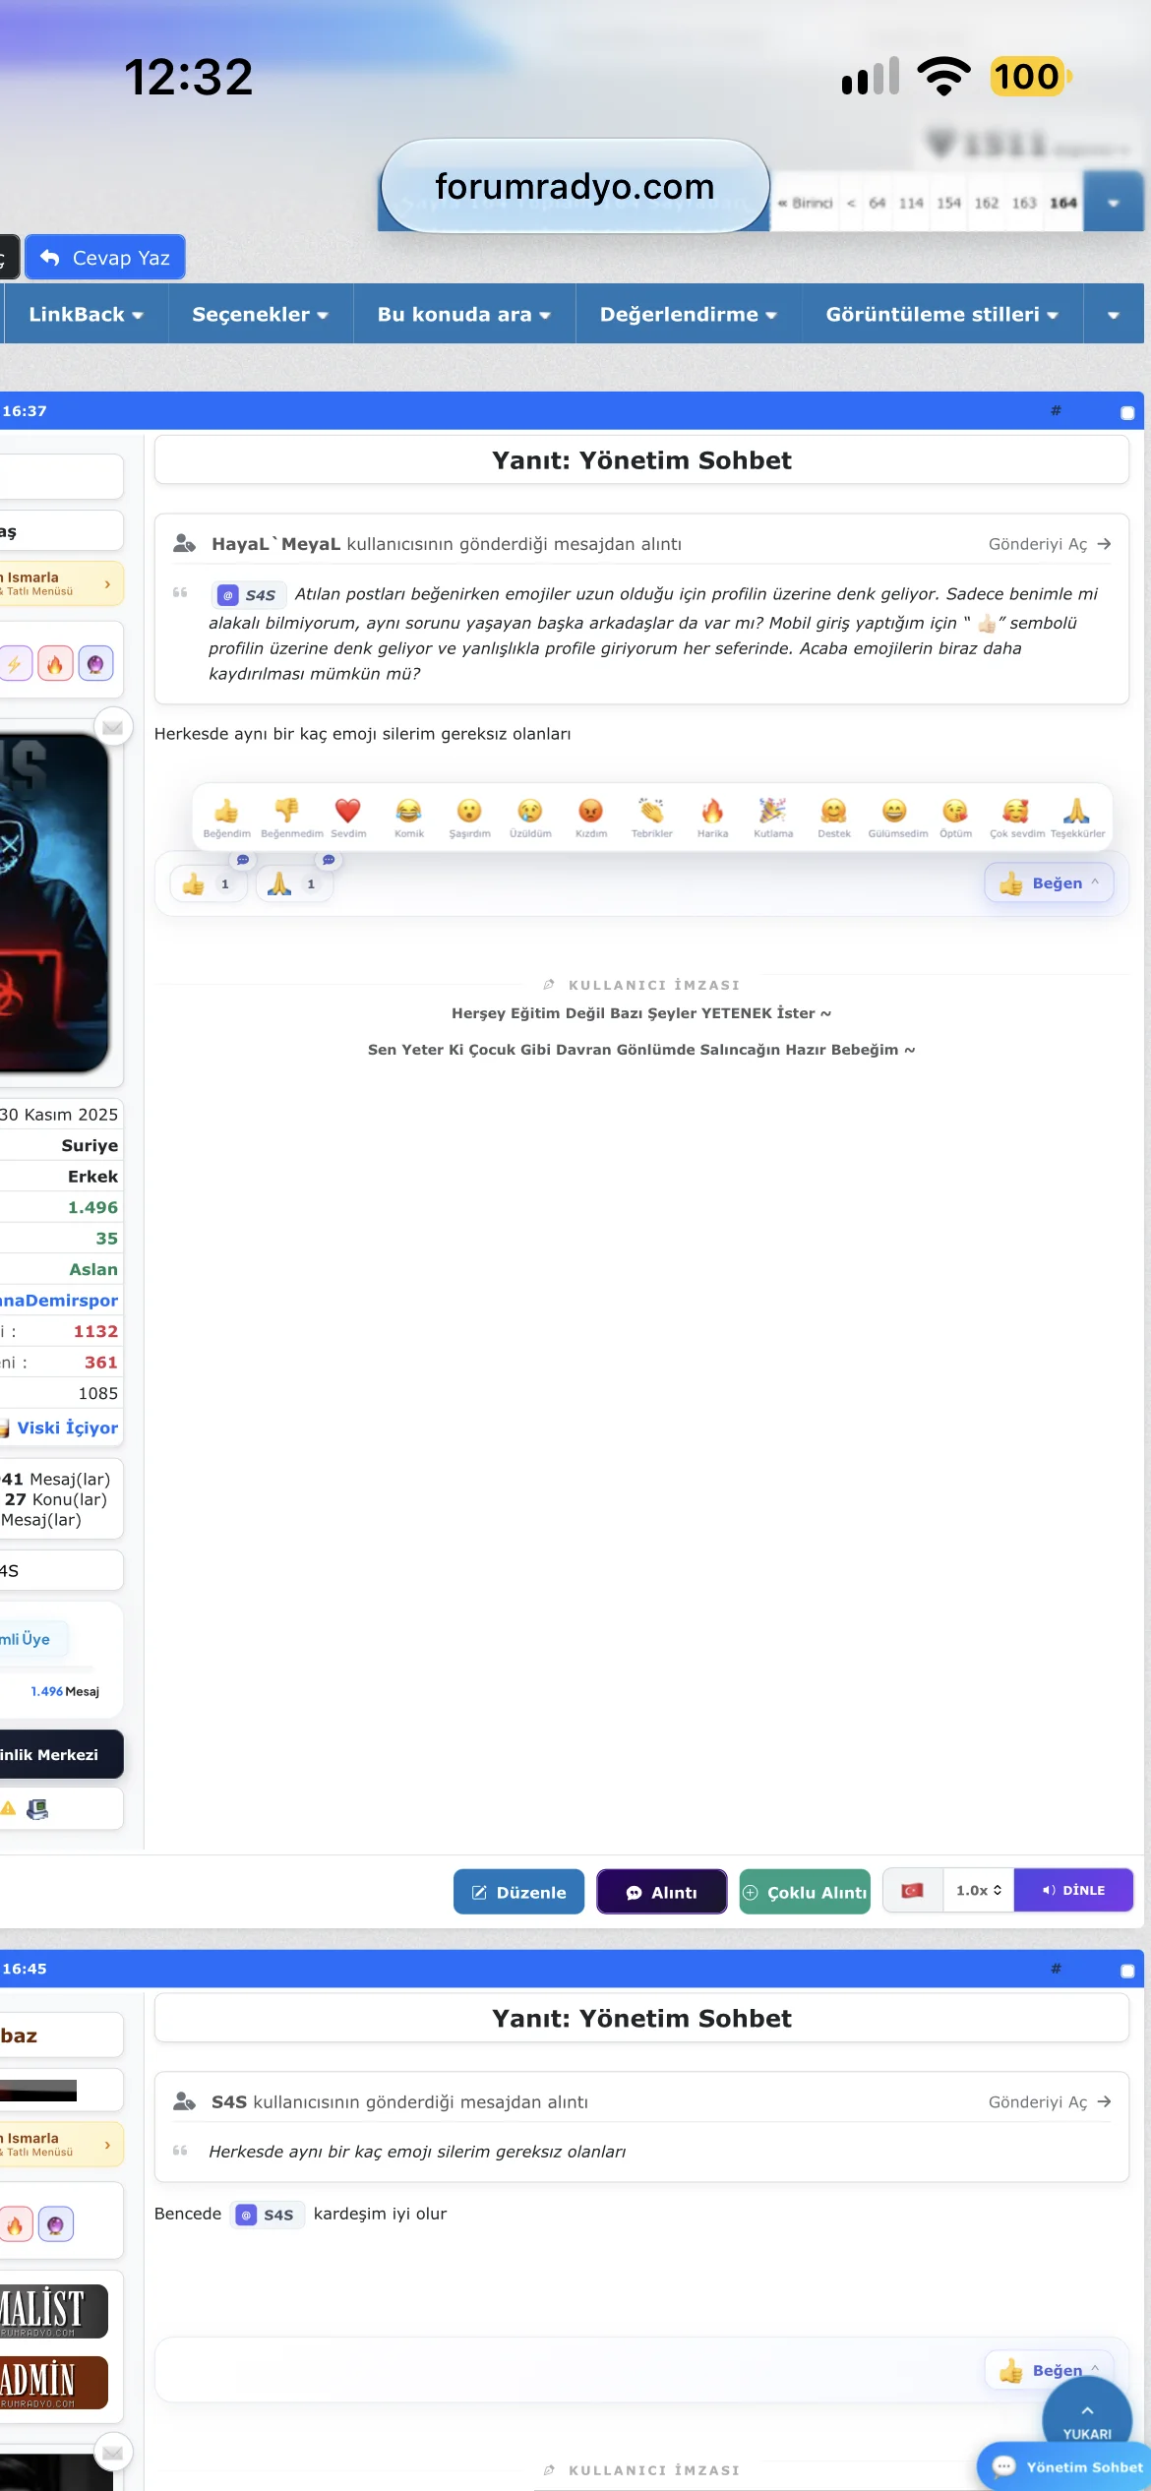Change the 1.0x playback speed selector
The image size is (1151, 2491).
coord(978,1890)
